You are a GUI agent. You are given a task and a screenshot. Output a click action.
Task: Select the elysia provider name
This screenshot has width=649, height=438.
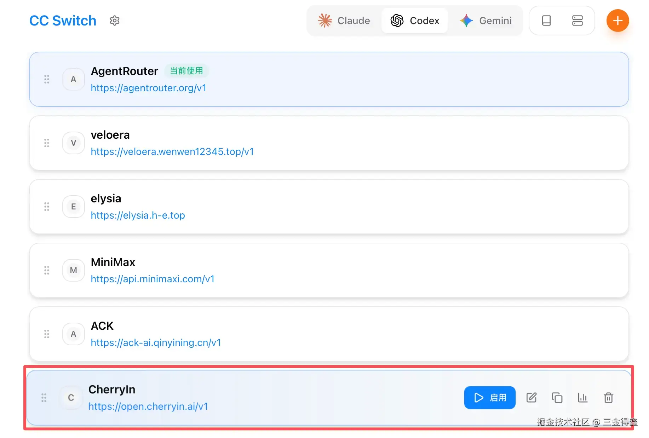point(106,198)
